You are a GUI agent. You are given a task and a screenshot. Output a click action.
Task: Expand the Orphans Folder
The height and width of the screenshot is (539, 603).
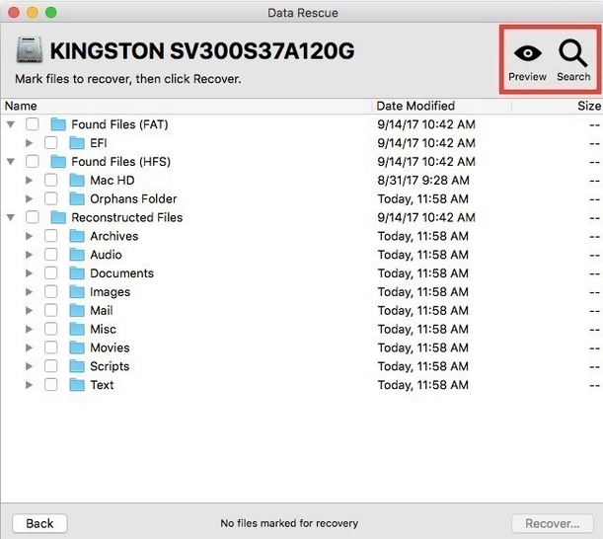point(29,198)
